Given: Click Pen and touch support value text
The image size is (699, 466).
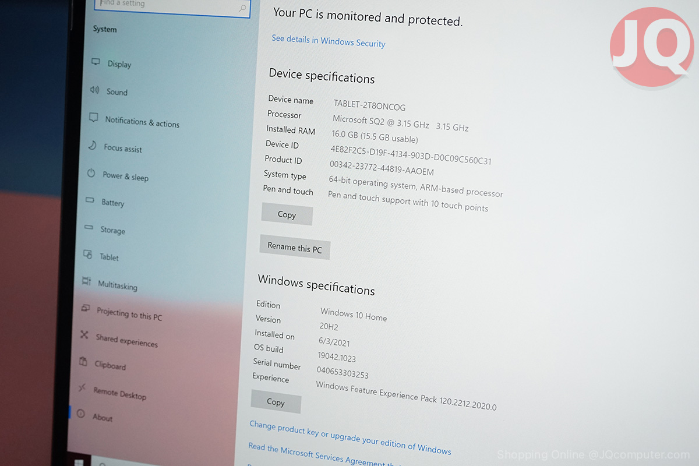Looking at the screenshot, I should pos(408,201).
